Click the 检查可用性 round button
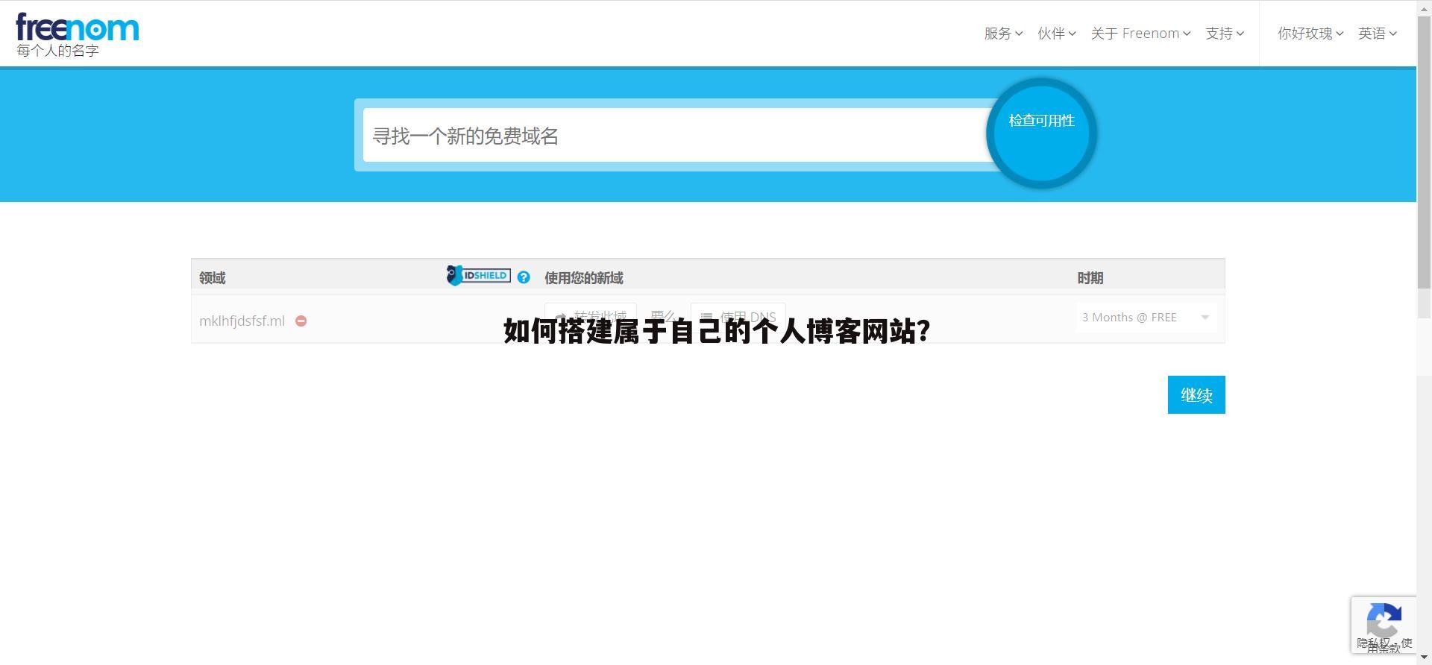Screen dimensions: 1432x665 click(1041, 133)
